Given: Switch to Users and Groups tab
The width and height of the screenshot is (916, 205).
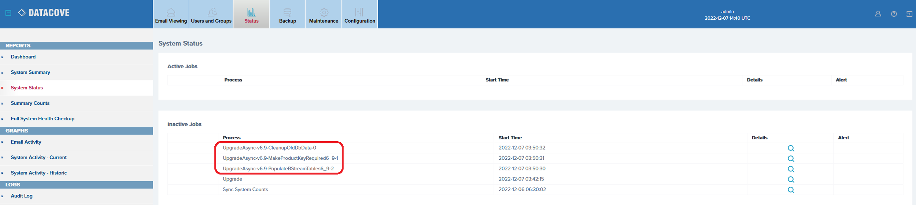Looking at the screenshot, I should click(x=211, y=15).
